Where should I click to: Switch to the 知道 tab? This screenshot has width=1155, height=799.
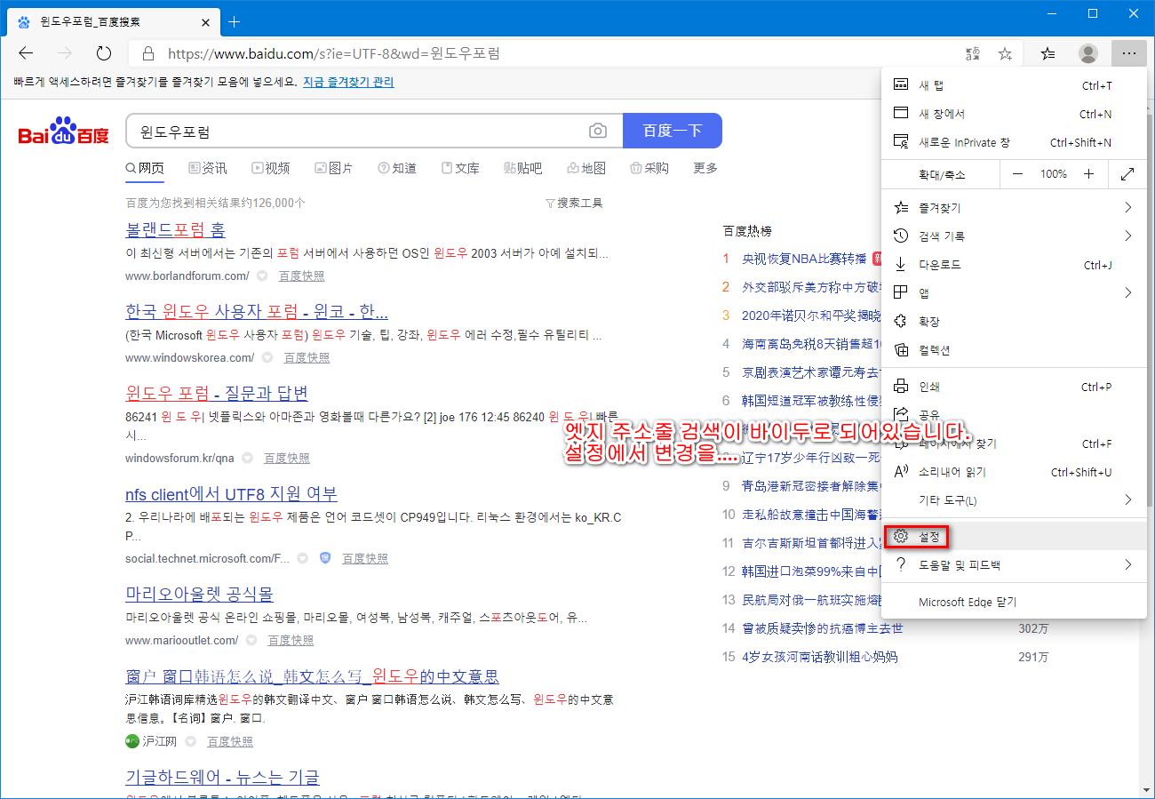397,168
